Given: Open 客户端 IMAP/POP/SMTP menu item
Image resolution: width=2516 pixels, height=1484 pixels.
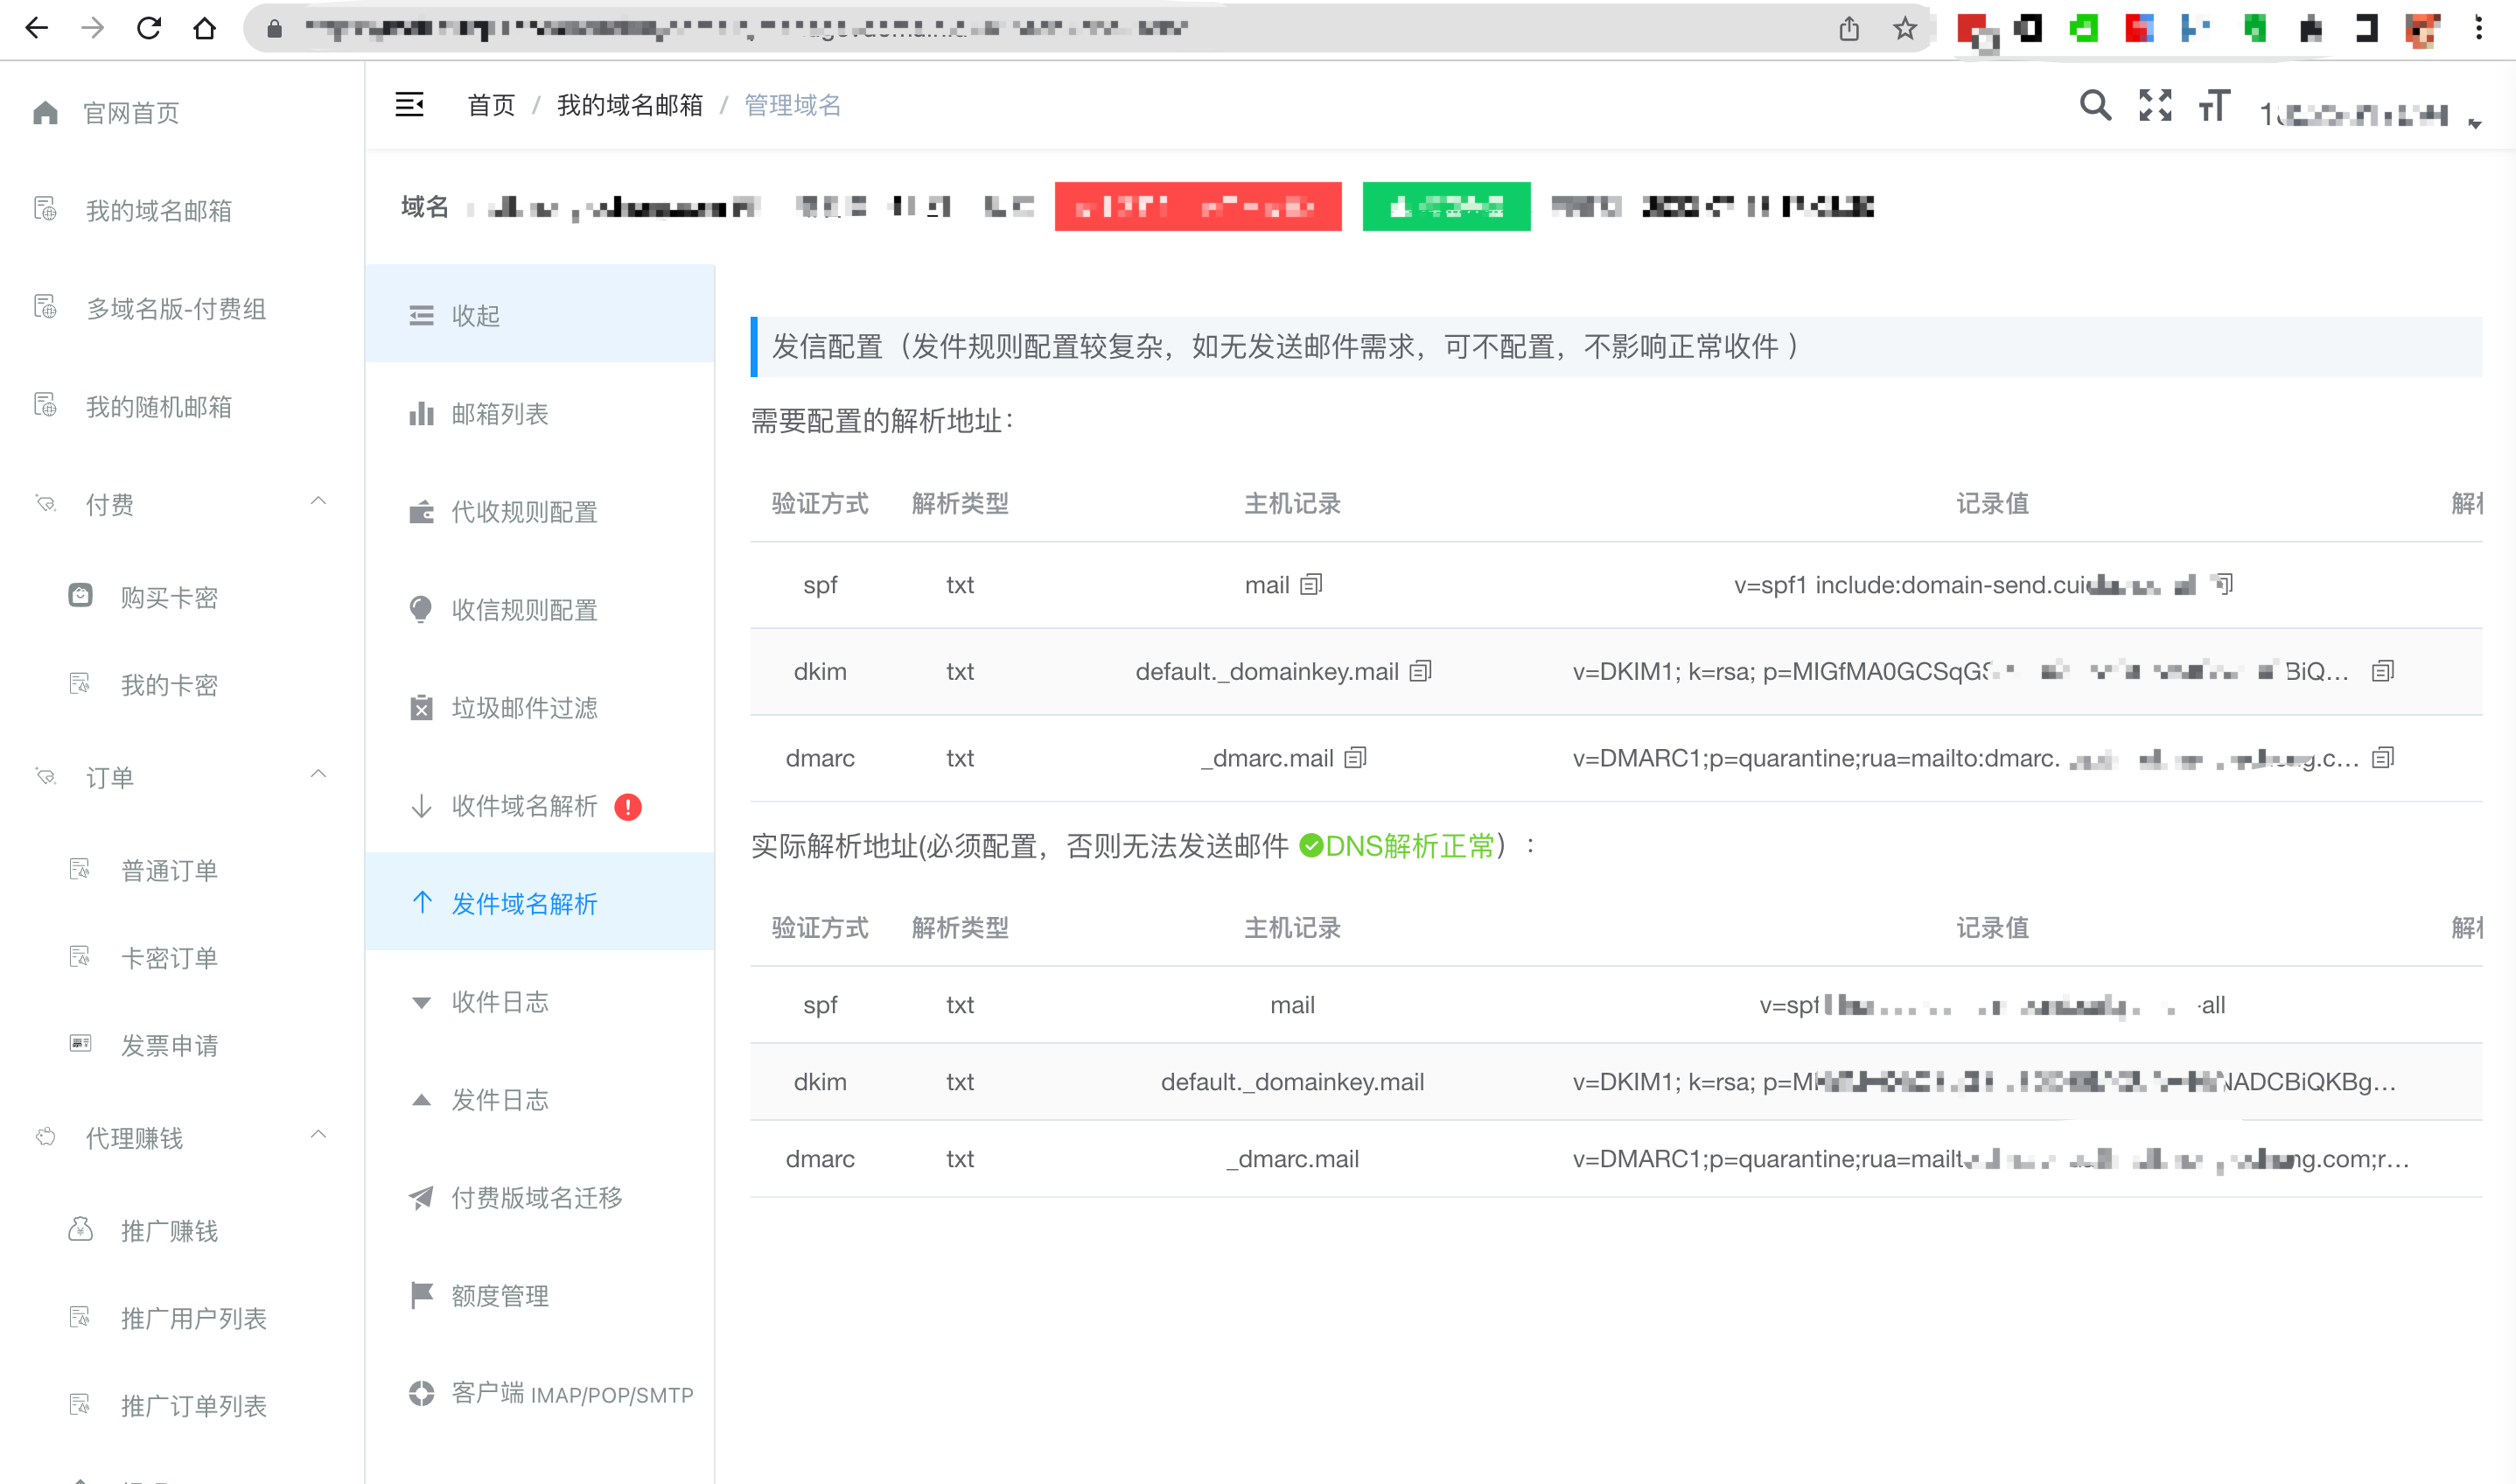Looking at the screenshot, I should (x=540, y=1393).
